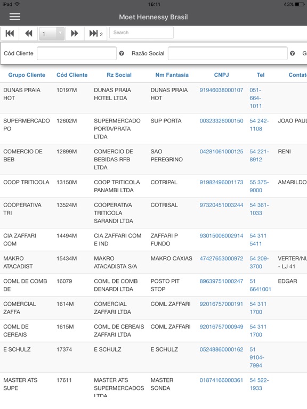The height and width of the screenshot is (409, 307).
Task: Select MAKRO ATACADISTA S/A cell
Action: [115, 263]
